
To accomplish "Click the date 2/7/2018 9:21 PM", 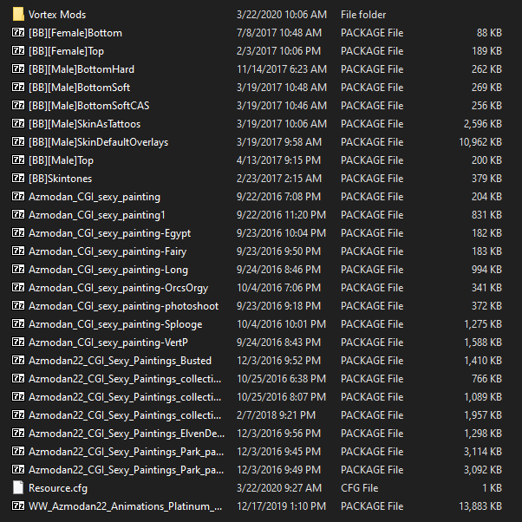I will tap(276, 415).
